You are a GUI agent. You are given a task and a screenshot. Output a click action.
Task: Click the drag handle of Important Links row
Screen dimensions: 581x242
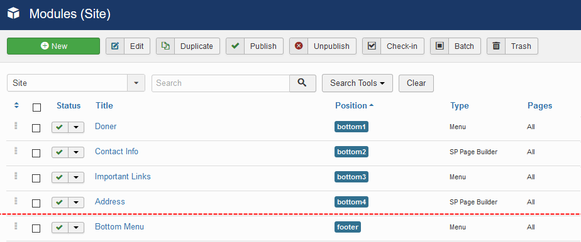[x=16, y=176]
